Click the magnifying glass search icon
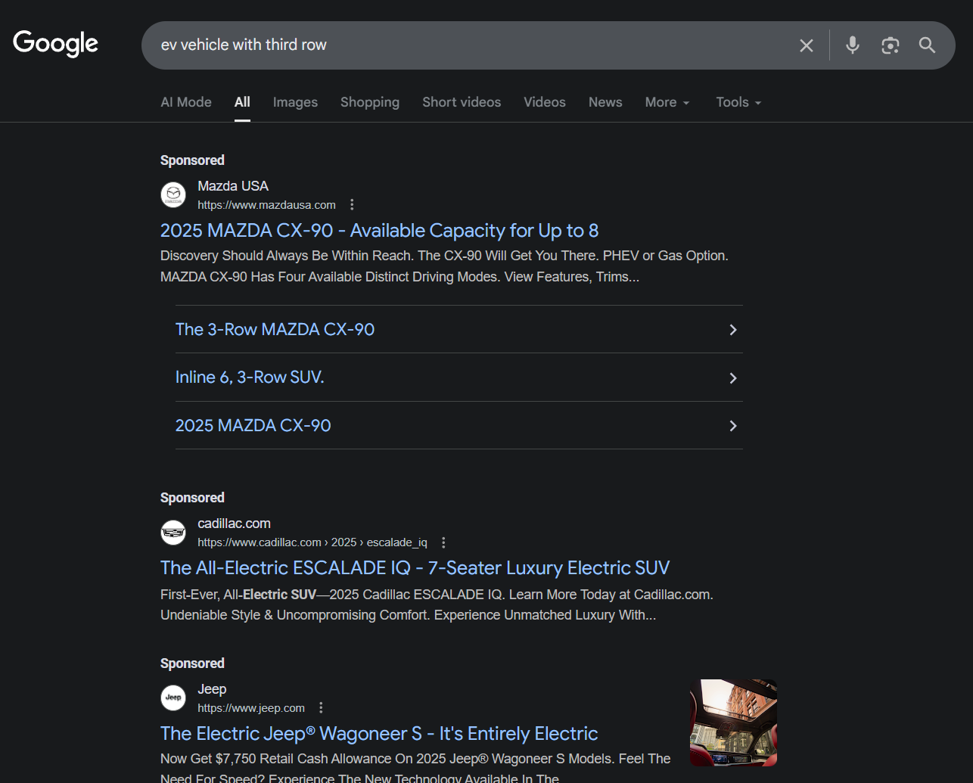This screenshot has height=783, width=973. coord(928,45)
